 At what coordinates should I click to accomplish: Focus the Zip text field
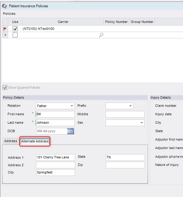125,165
